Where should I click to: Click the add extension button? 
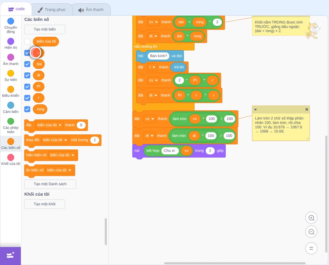point(11,255)
